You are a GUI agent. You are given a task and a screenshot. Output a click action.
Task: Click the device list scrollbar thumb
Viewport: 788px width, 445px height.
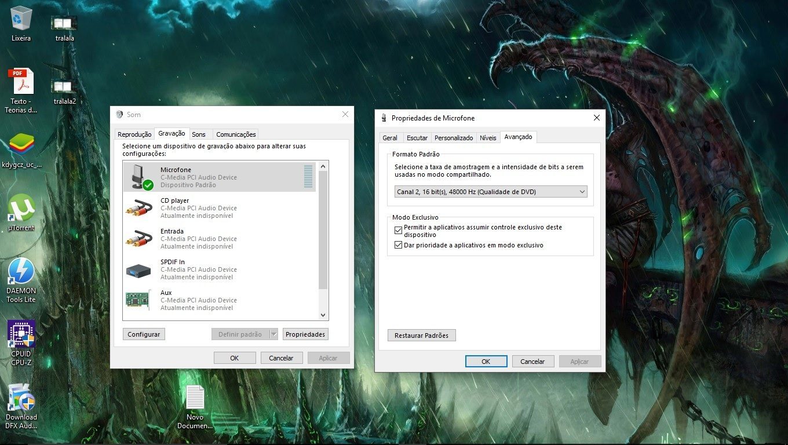(323, 230)
